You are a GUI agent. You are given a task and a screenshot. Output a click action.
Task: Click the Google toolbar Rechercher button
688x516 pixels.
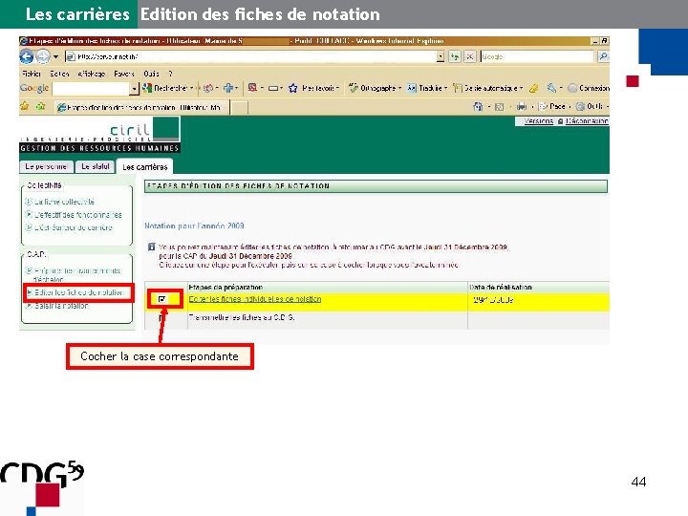[x=167, y=88]
